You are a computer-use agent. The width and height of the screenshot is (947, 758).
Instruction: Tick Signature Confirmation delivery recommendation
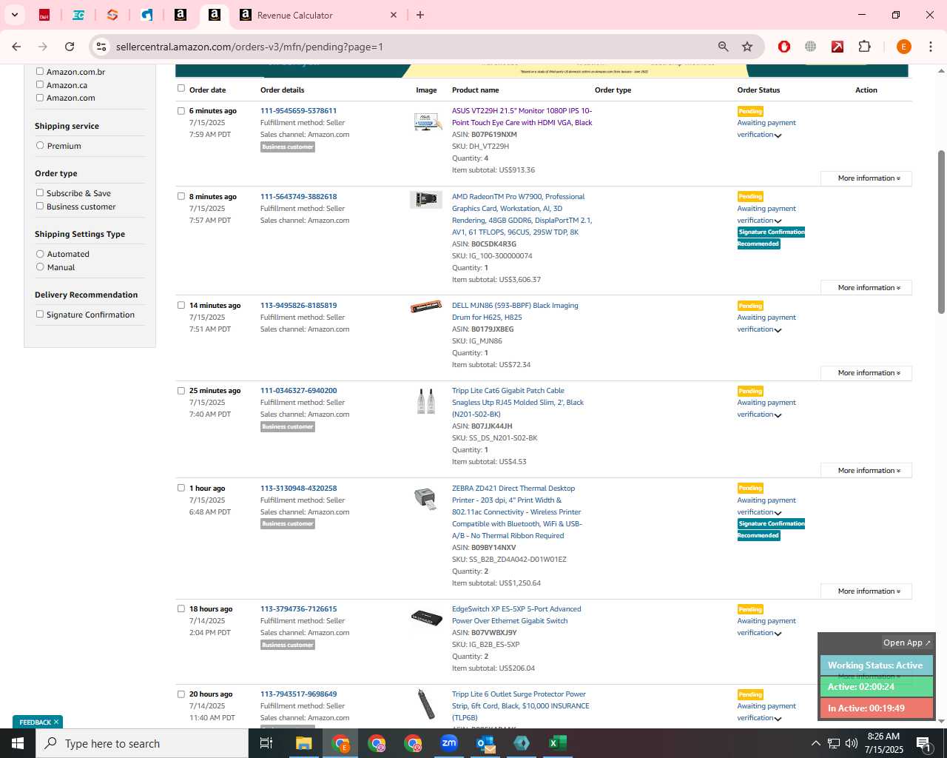point(40,314)
